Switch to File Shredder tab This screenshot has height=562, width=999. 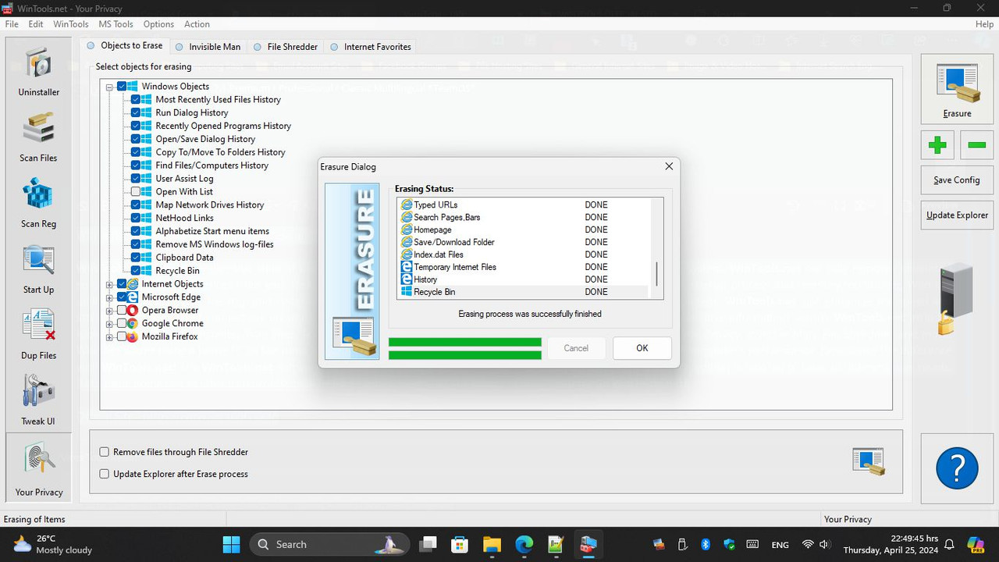click(285, 47)
